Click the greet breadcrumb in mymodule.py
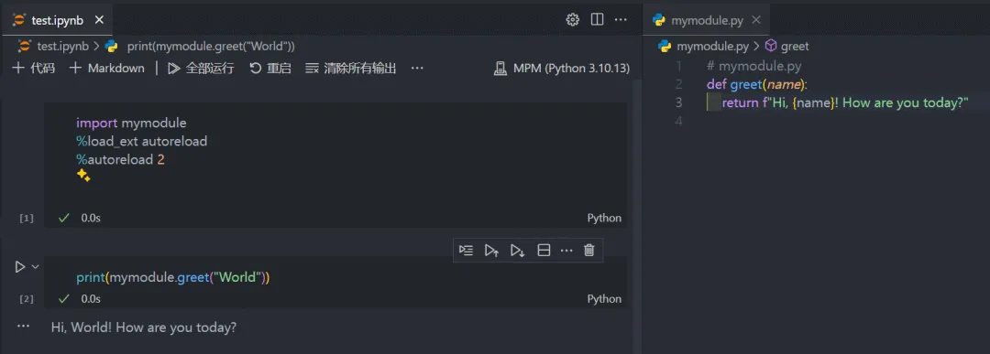Image resolution: width=990 pixels, height=354 pixels. [786, 46]
